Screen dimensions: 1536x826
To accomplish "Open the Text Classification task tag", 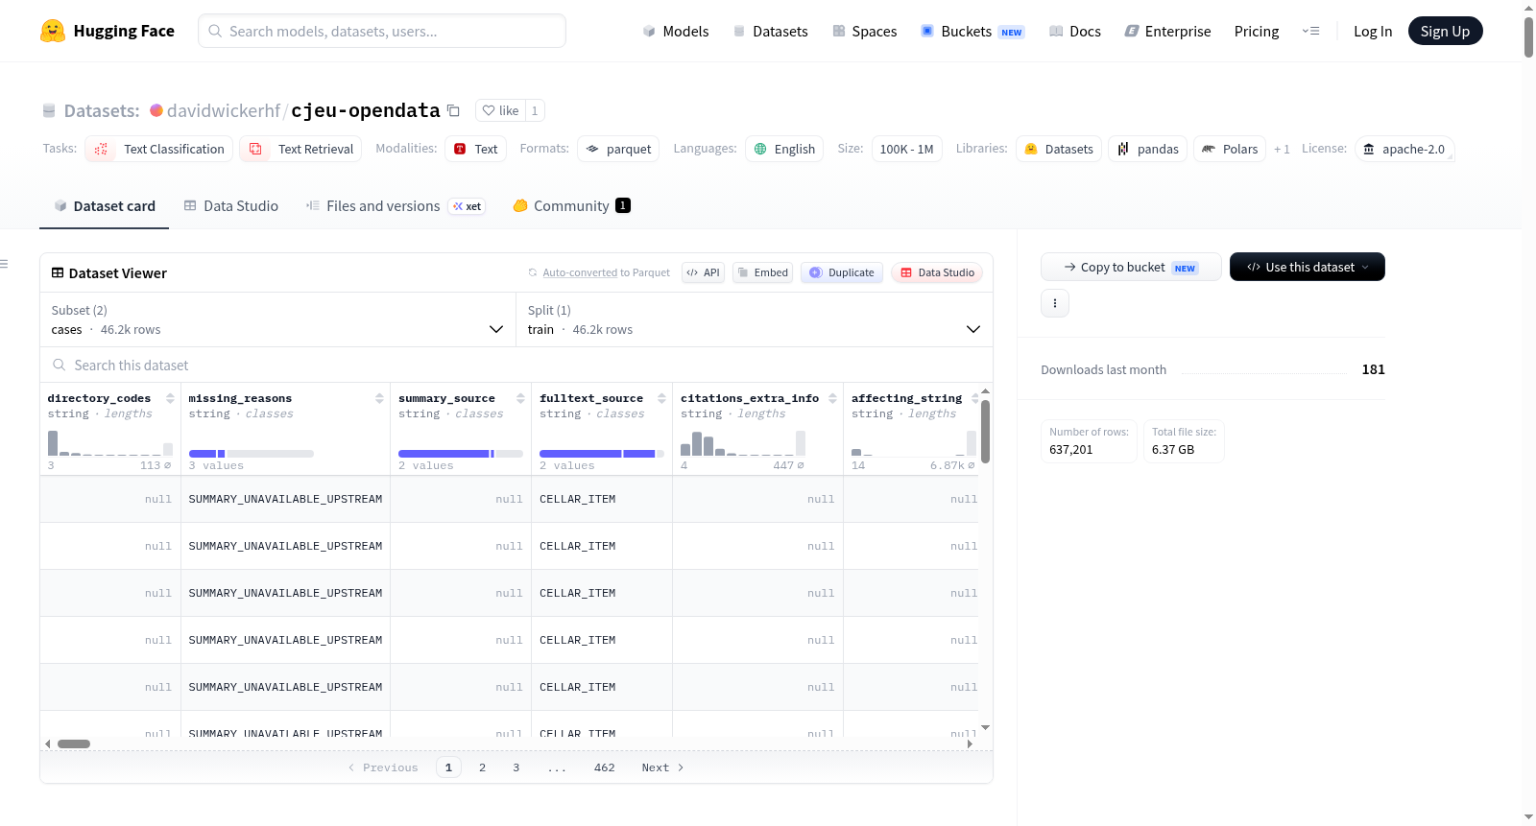I will pyautogui.click(x=159, y=149).
